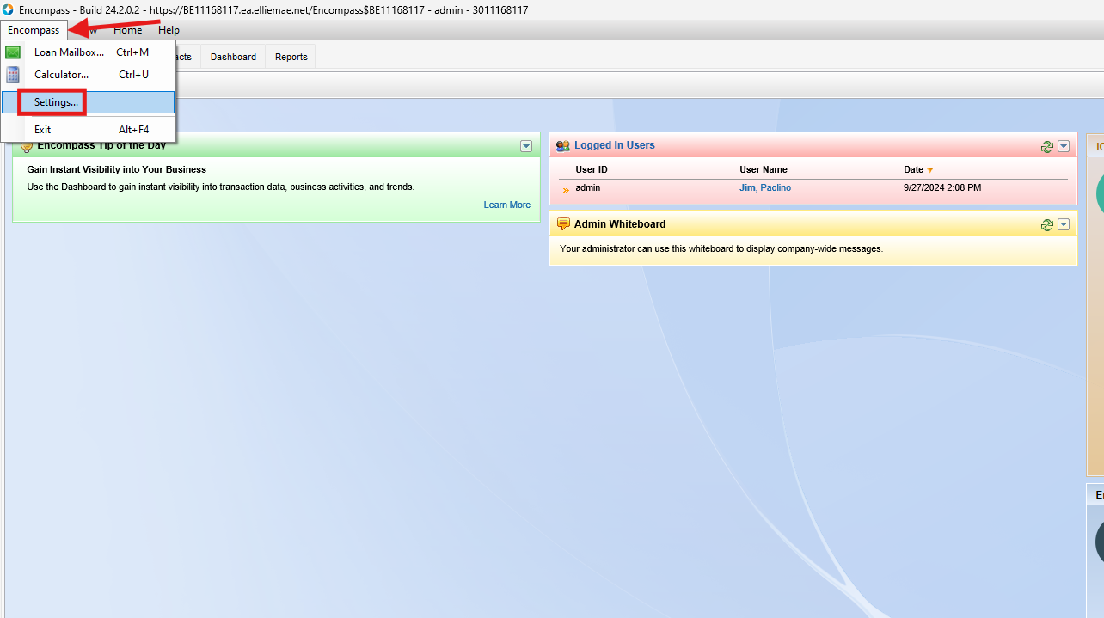Open the Admin Whiteboard panel dropdown arrow
Screen dimensions: 1104x618
(x=1064, y=224)
